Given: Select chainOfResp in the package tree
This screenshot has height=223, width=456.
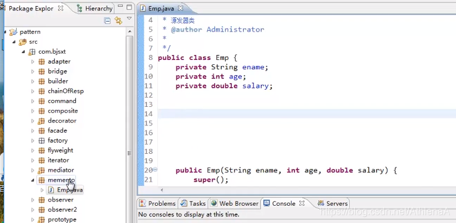Looking at the screenshot, I should [x=66, y=91].
